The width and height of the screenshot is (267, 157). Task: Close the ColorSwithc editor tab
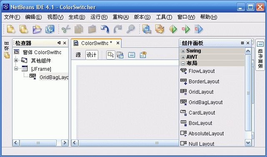coord(117,43)
